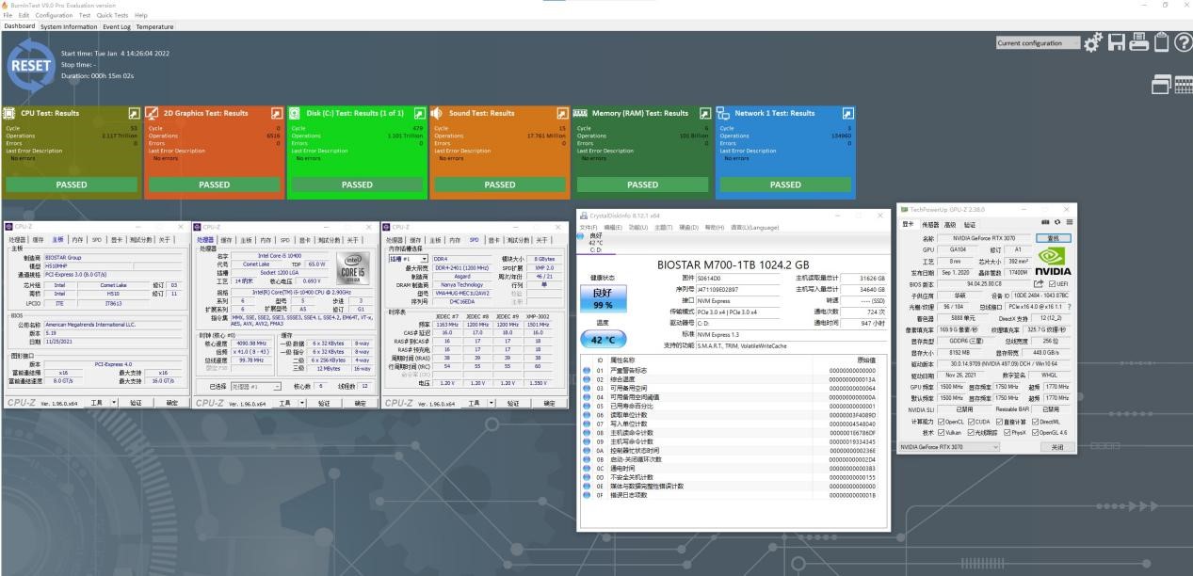Click the Network 1 Test PASSED status bar
Image resolution: width=1193 pixels, height=576 pixels.
pyautogui.click(x=785, y=184)
